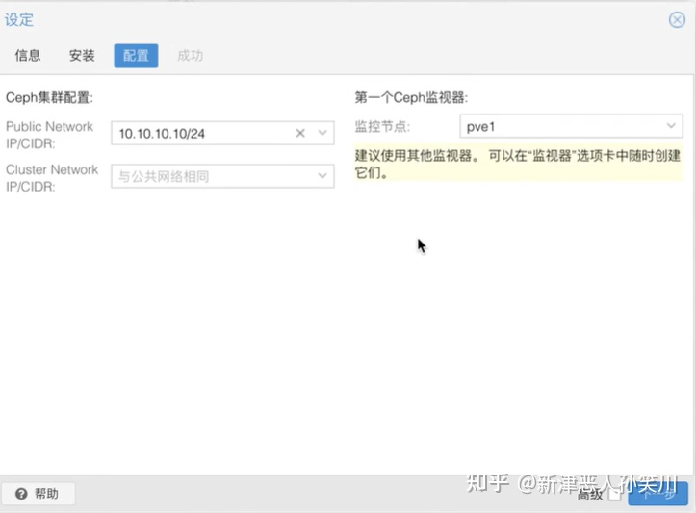Close the 设定 dialog with the X icon
Screen dimensions: 696x513
677,19
